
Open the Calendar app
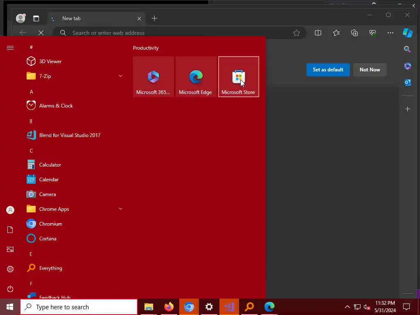(75, 180)
